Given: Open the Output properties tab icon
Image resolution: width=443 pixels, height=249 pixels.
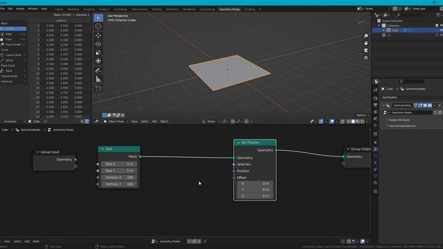Looking at the screenshot, I should click(375, 105).
